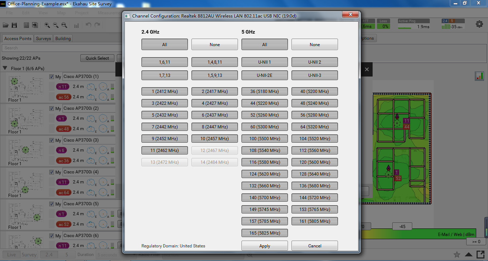Click the >= 0 legend threshold box
The height and width of the screenshot is (261, 488).
point(476,241)
